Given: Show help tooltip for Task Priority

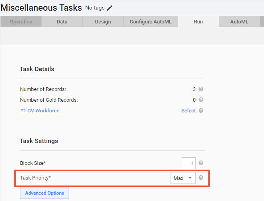Looking at the screenshot, I should pos(201,178).
